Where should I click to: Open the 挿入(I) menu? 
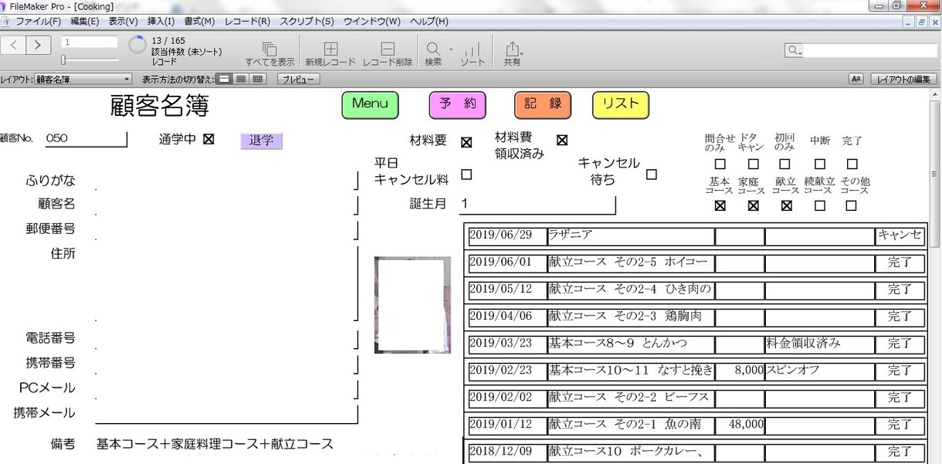(161, 22)
